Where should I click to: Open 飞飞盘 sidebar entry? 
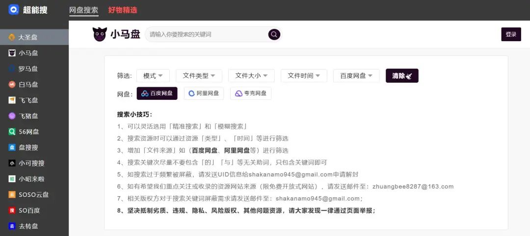28,100
